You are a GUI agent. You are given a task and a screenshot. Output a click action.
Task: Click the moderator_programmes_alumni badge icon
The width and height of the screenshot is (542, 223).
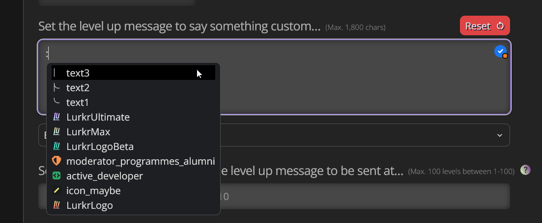coord(57,161)
